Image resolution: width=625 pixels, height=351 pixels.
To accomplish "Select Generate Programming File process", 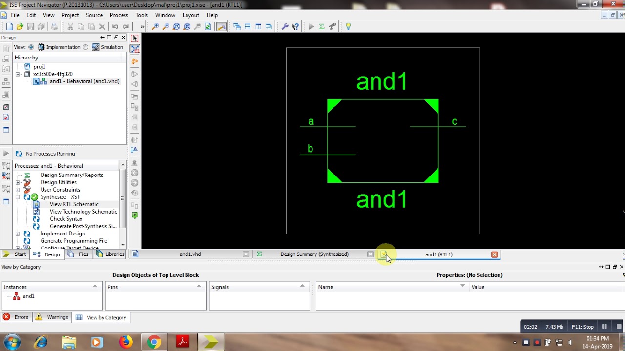I will tap(74, 241).
